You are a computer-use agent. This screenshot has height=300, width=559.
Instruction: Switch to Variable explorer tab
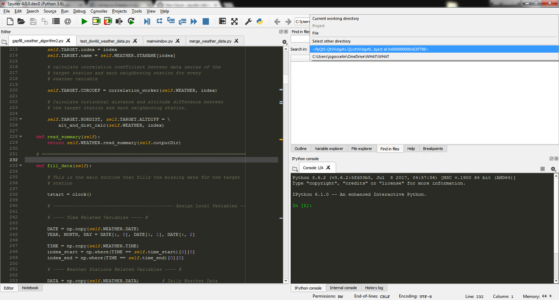click(329, 149)
